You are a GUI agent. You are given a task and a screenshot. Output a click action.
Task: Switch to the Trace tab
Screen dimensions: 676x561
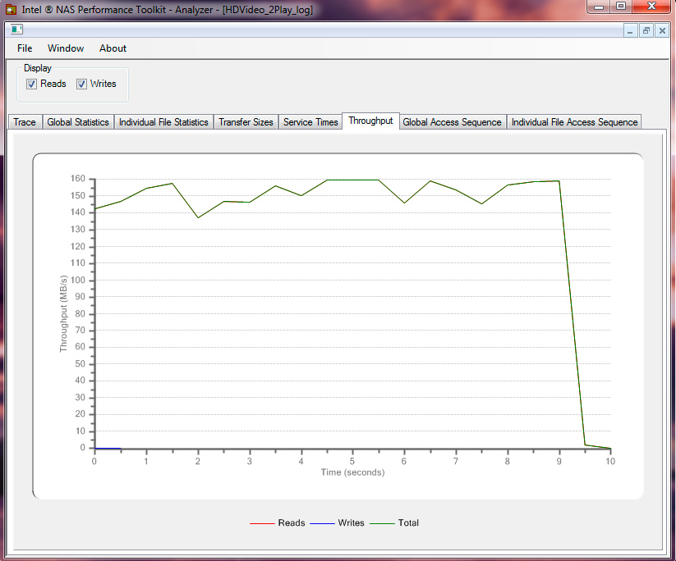(x=25, y=122)
